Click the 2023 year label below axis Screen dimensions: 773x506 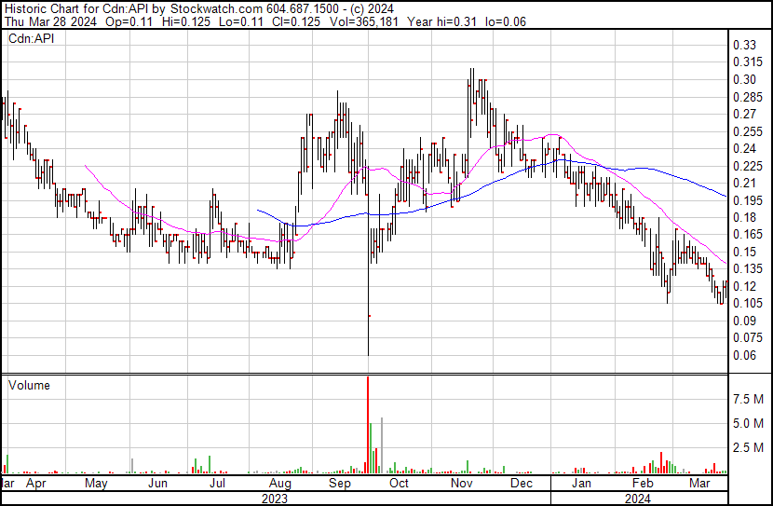(x=274, y=499)
